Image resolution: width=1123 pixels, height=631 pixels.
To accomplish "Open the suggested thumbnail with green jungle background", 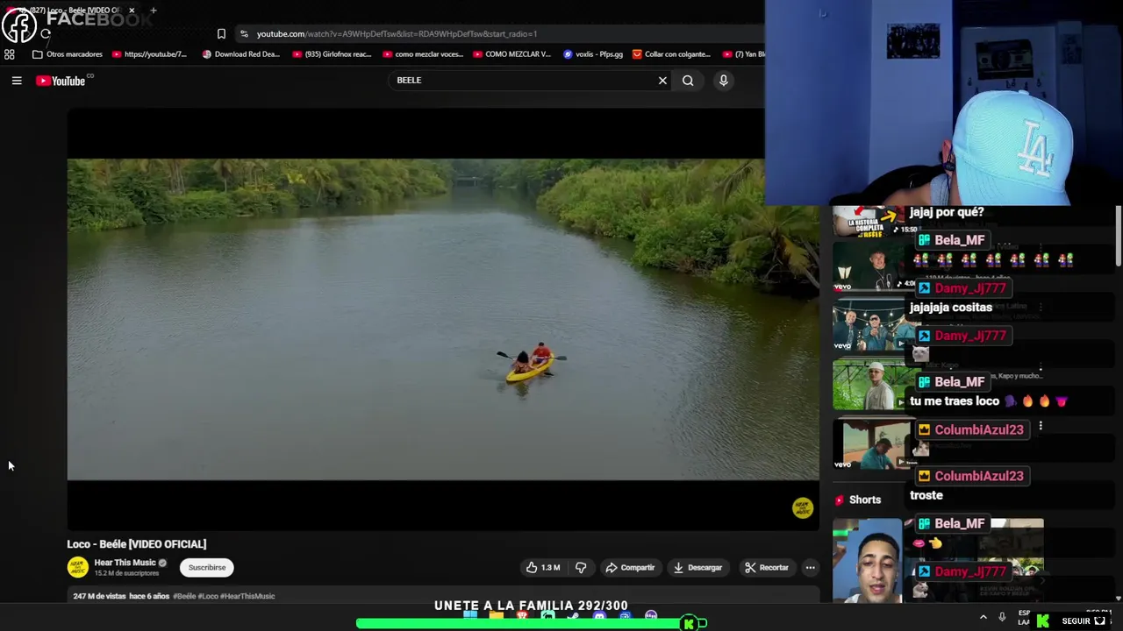I will coord(869,384).
